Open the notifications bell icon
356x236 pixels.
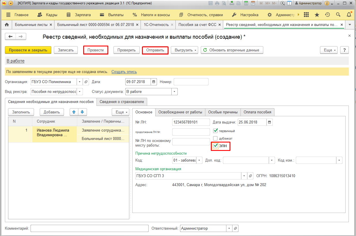click(349, 15)
